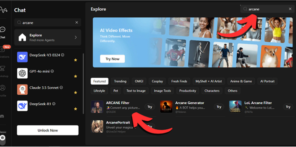Select the Fresh Finds category tab
The width and height of the screenshot is (296, 147).
179,81
